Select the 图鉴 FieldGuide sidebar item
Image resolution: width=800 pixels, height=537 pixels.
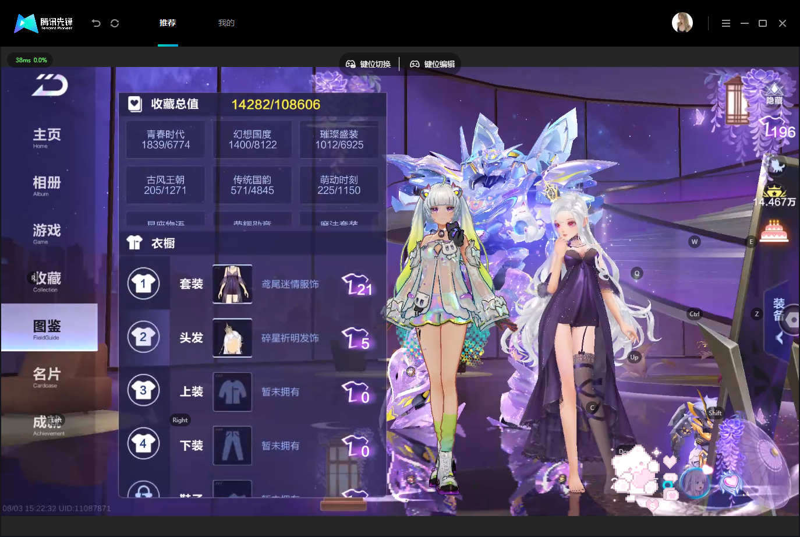pos(49,327)
